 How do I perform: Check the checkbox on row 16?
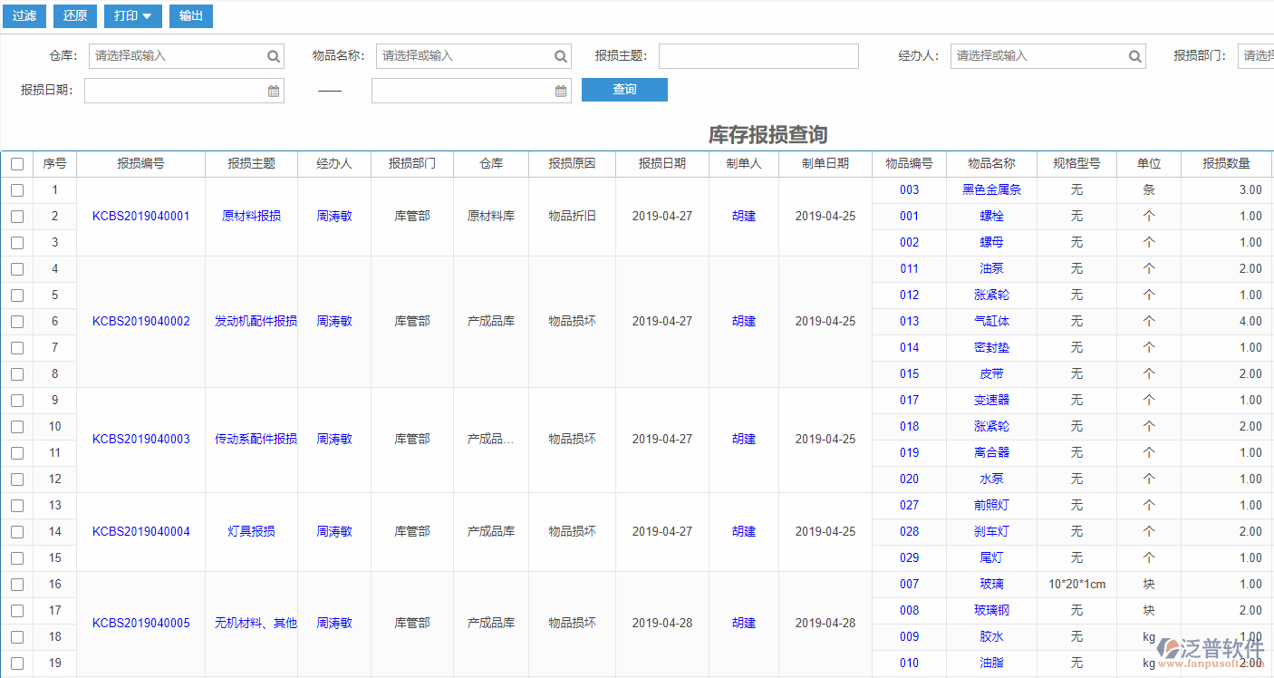(16, 584)
